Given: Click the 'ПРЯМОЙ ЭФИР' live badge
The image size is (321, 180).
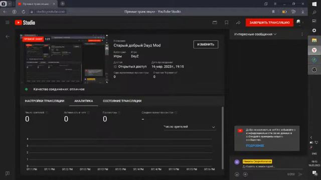Looking at the screenshot, I should click(33, 39).
